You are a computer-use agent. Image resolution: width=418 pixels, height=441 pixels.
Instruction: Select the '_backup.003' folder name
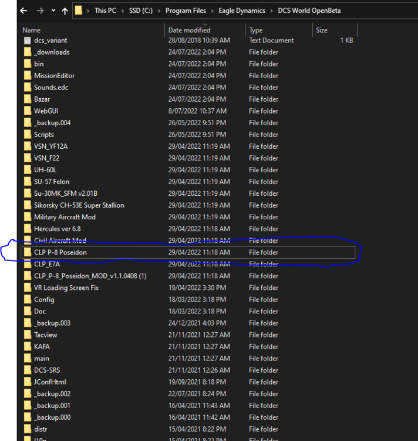pos(52,323)
